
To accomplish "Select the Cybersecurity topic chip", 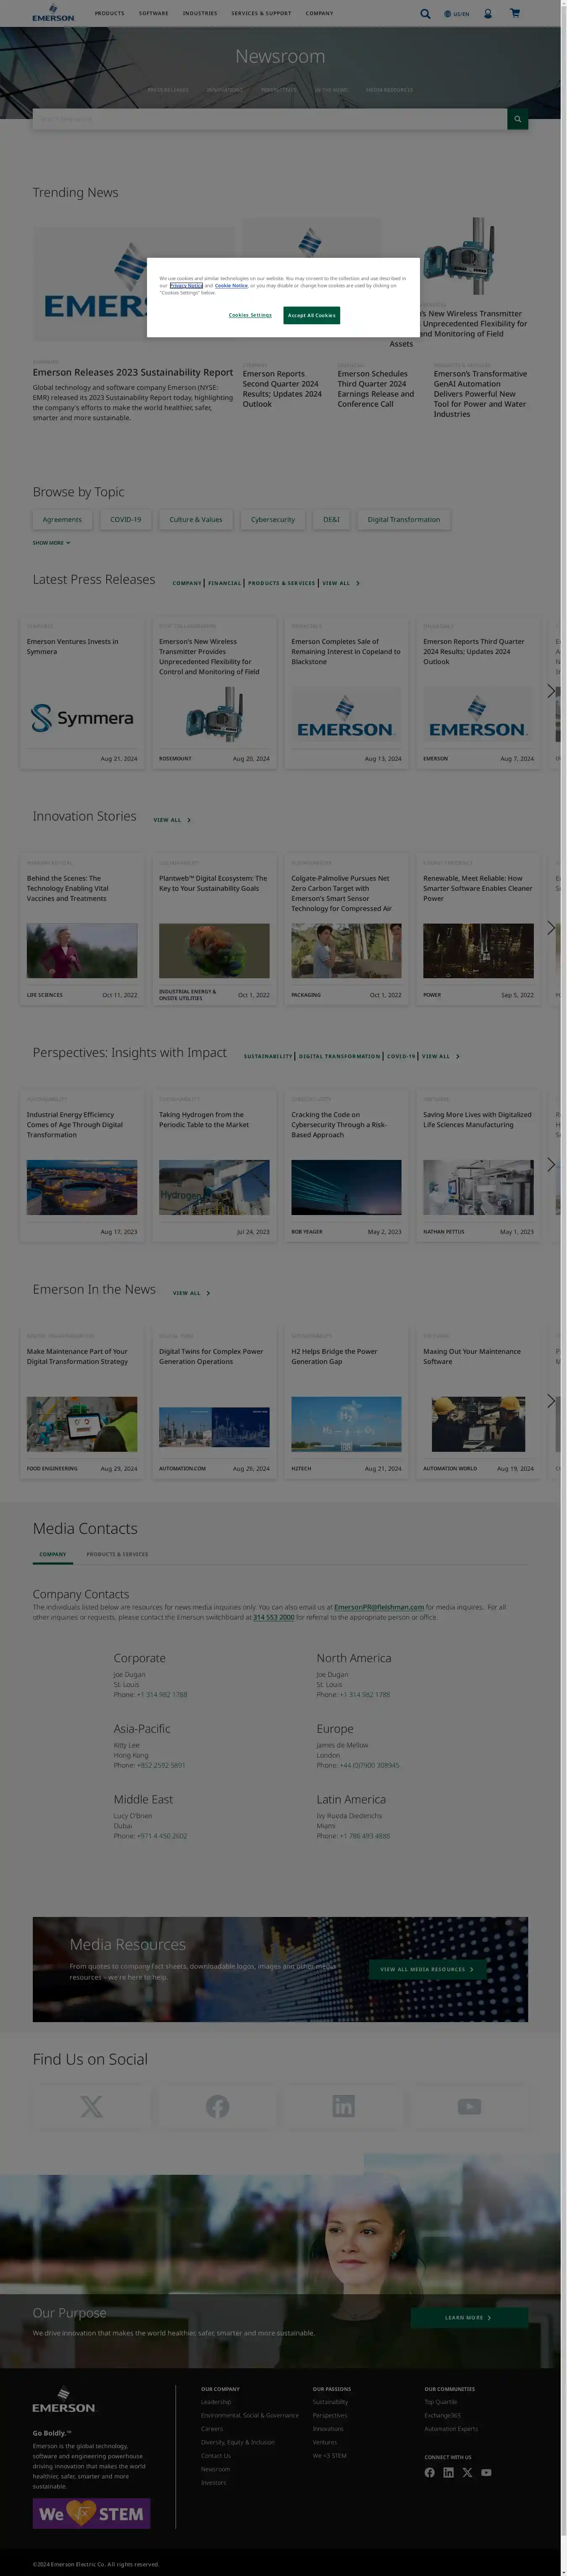I will pos(273,520).
